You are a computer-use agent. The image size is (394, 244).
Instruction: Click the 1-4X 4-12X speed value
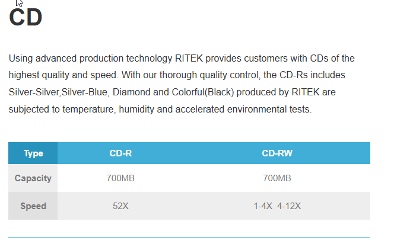(x=277, y=206)
